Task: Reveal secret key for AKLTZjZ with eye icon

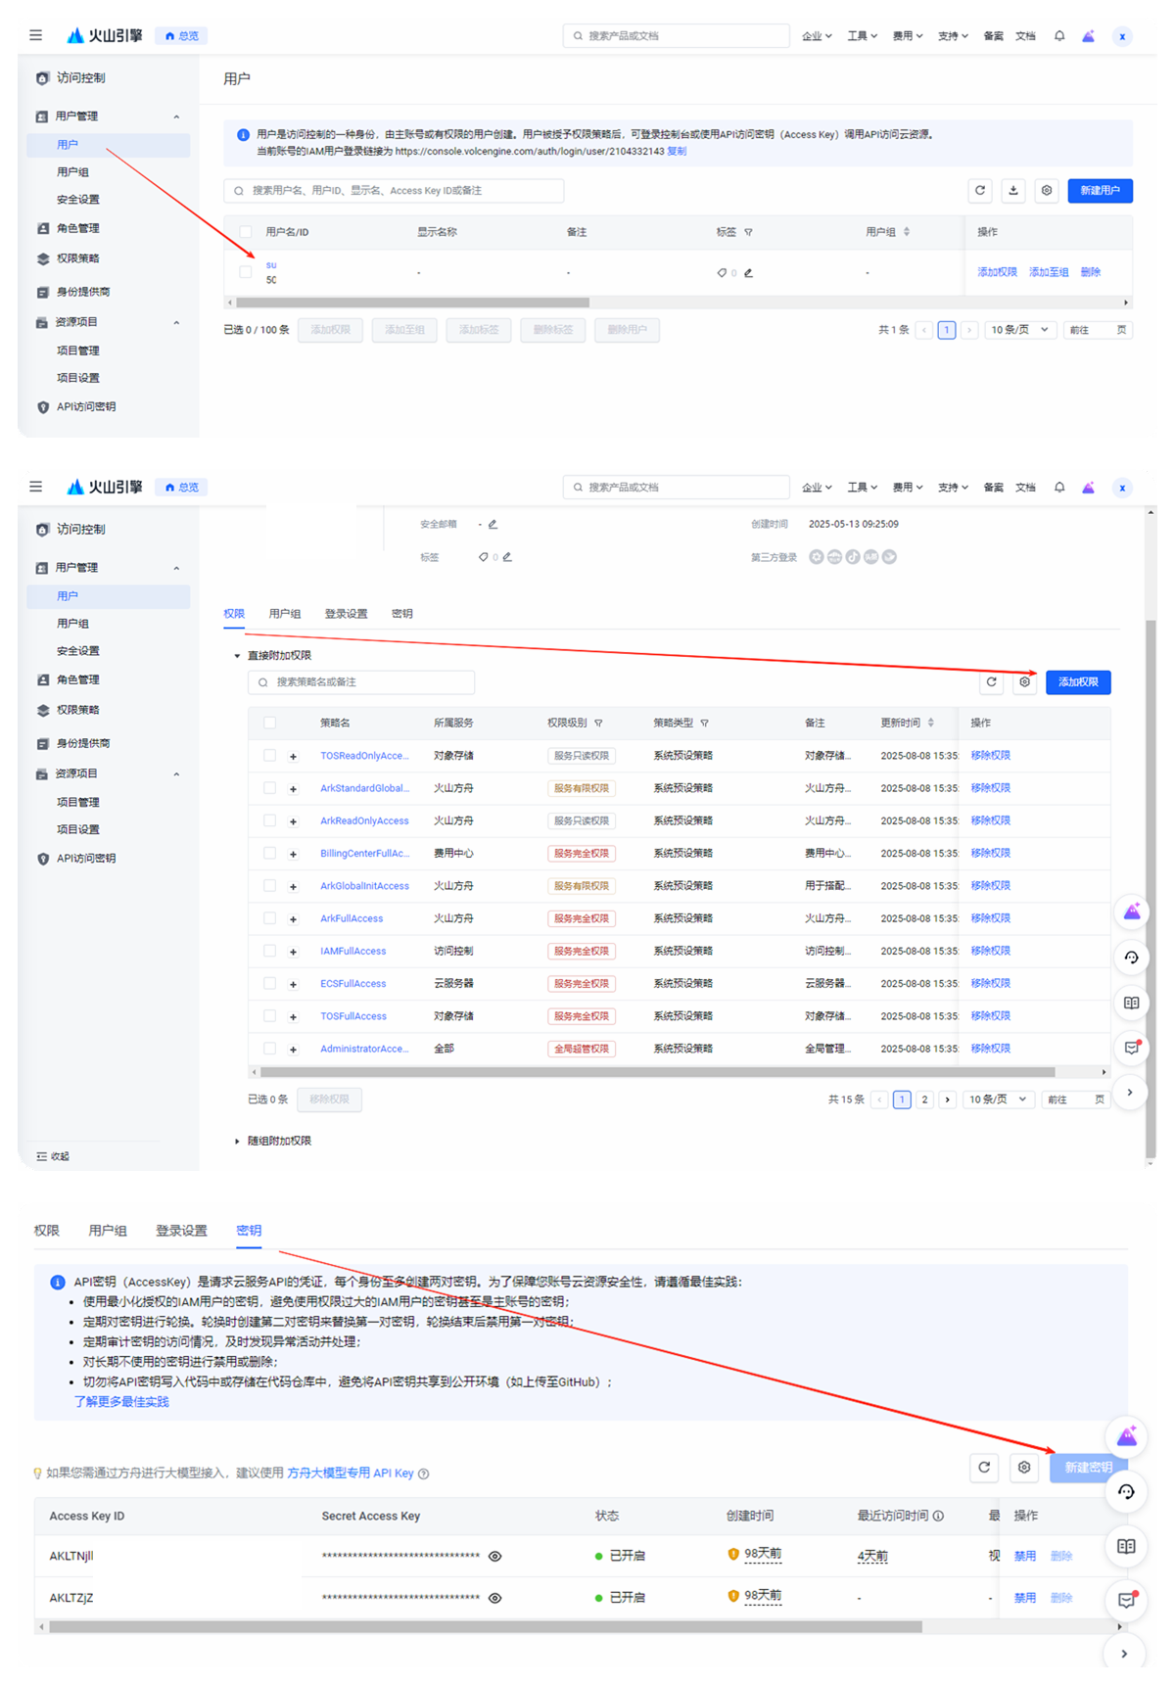Action: coord(495,1598)
